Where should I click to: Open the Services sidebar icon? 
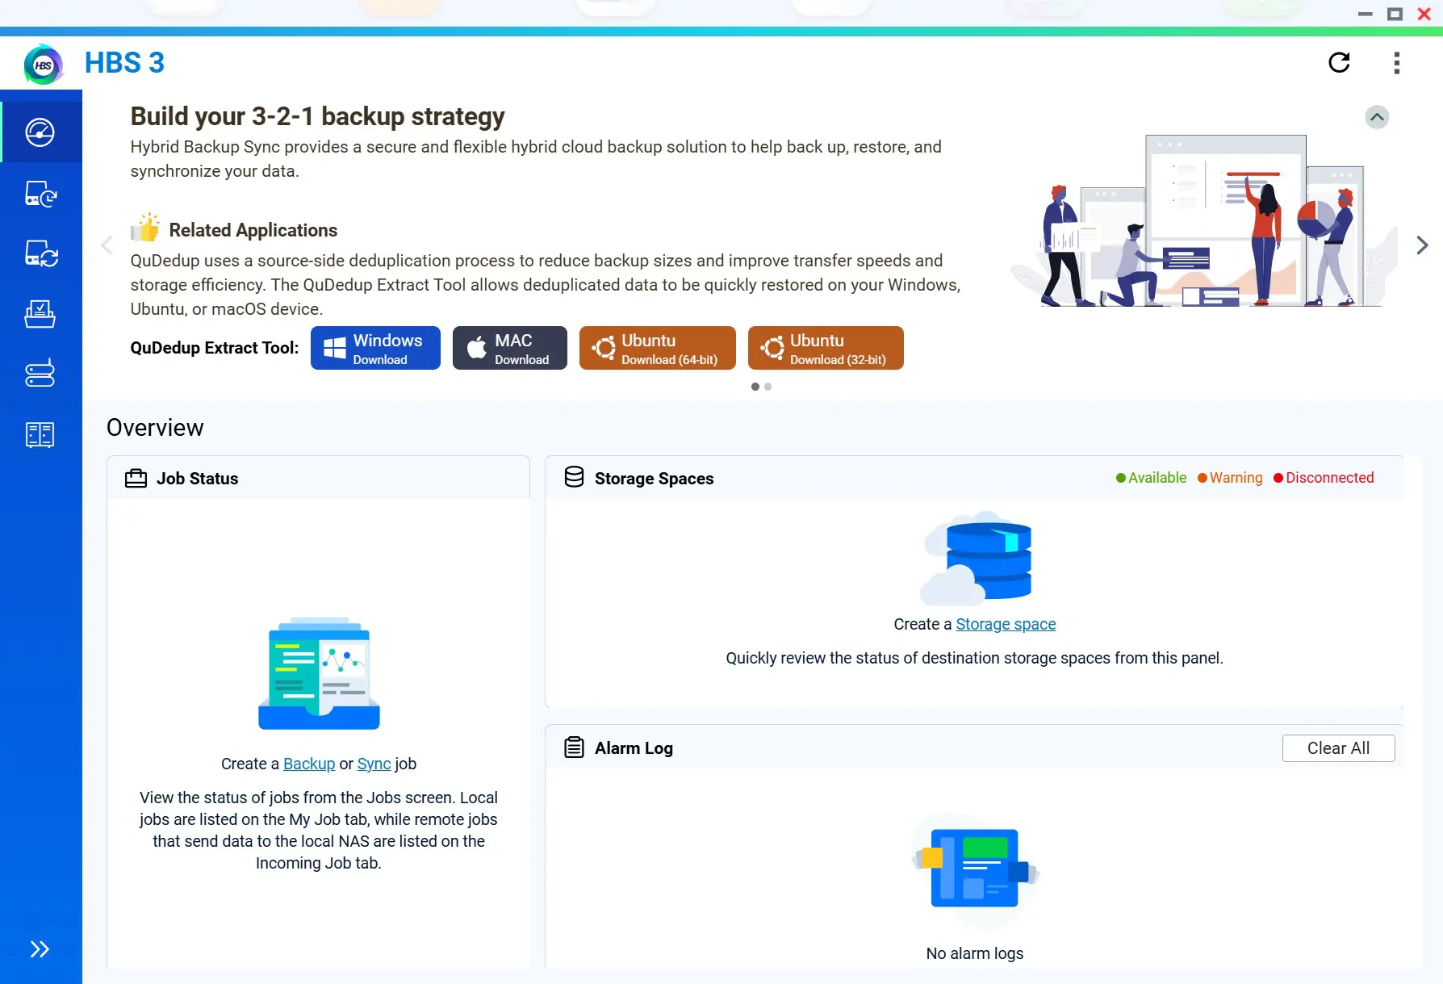click(x=40, y=435)
